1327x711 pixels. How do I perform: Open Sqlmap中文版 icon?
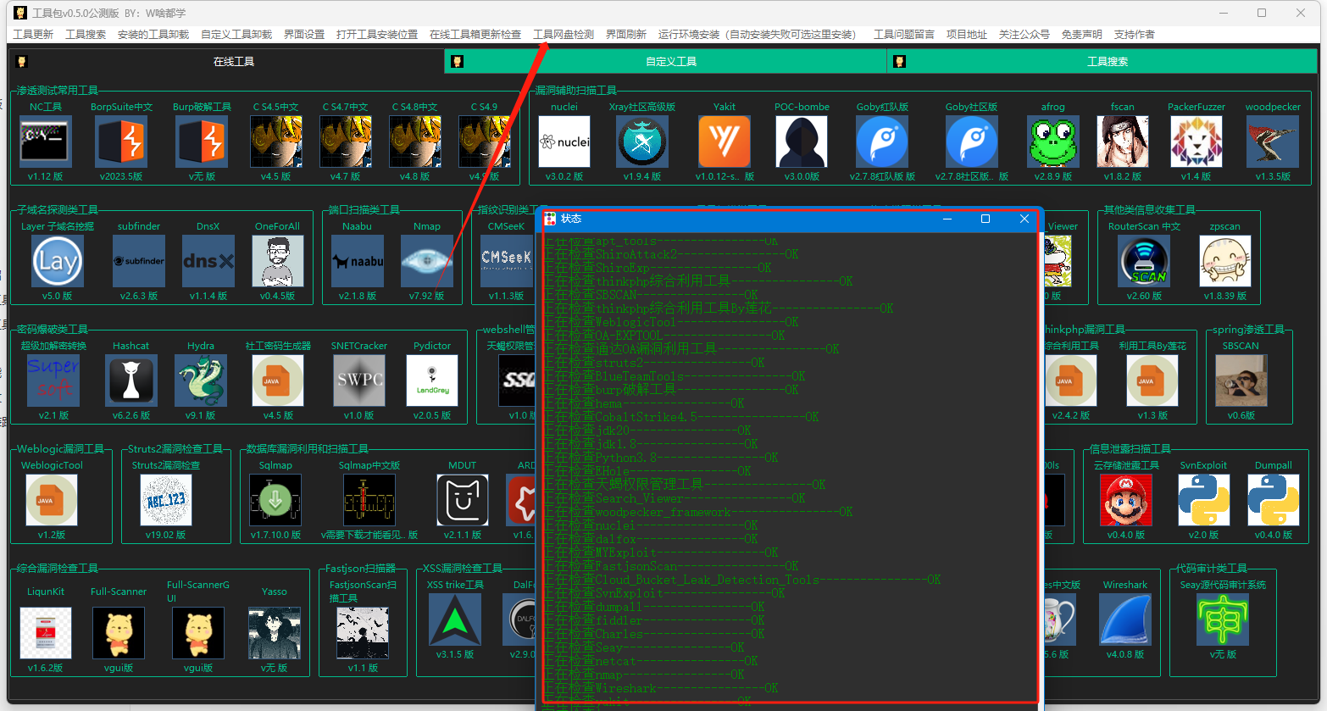[369, 500]
